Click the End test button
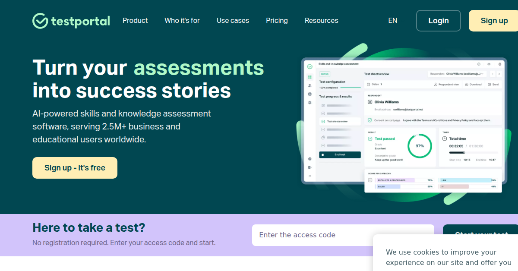Screen dimensions: 518x271 click(x=340, y=154)
